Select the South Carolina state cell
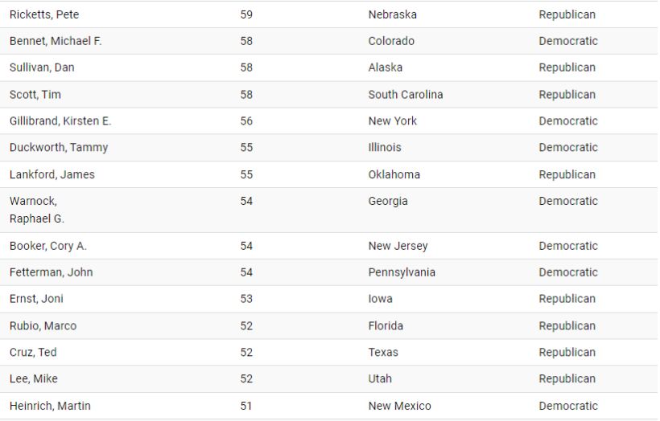 point(406,95)
